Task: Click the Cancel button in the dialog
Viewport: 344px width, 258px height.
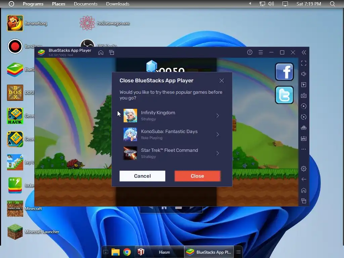Action: pos(142,176)
